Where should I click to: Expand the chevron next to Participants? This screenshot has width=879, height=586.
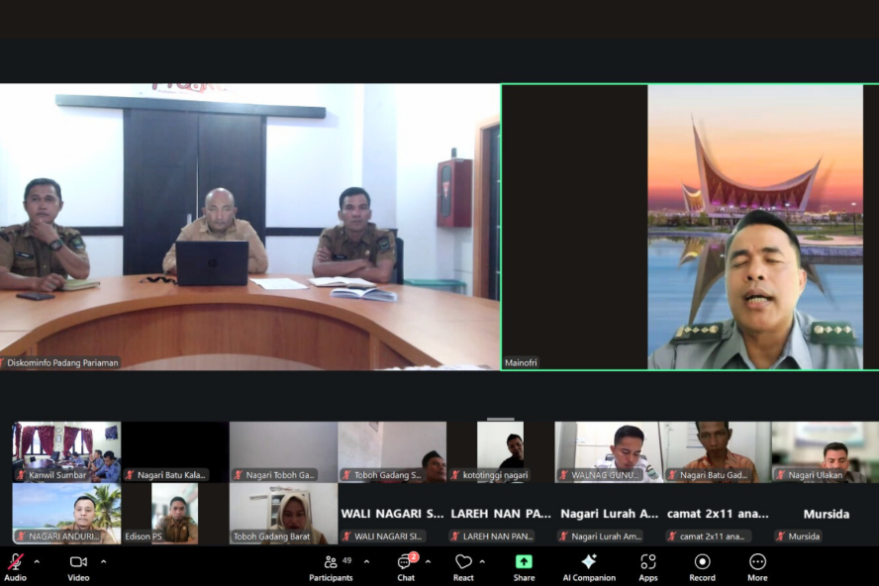[x=366, y=561]
